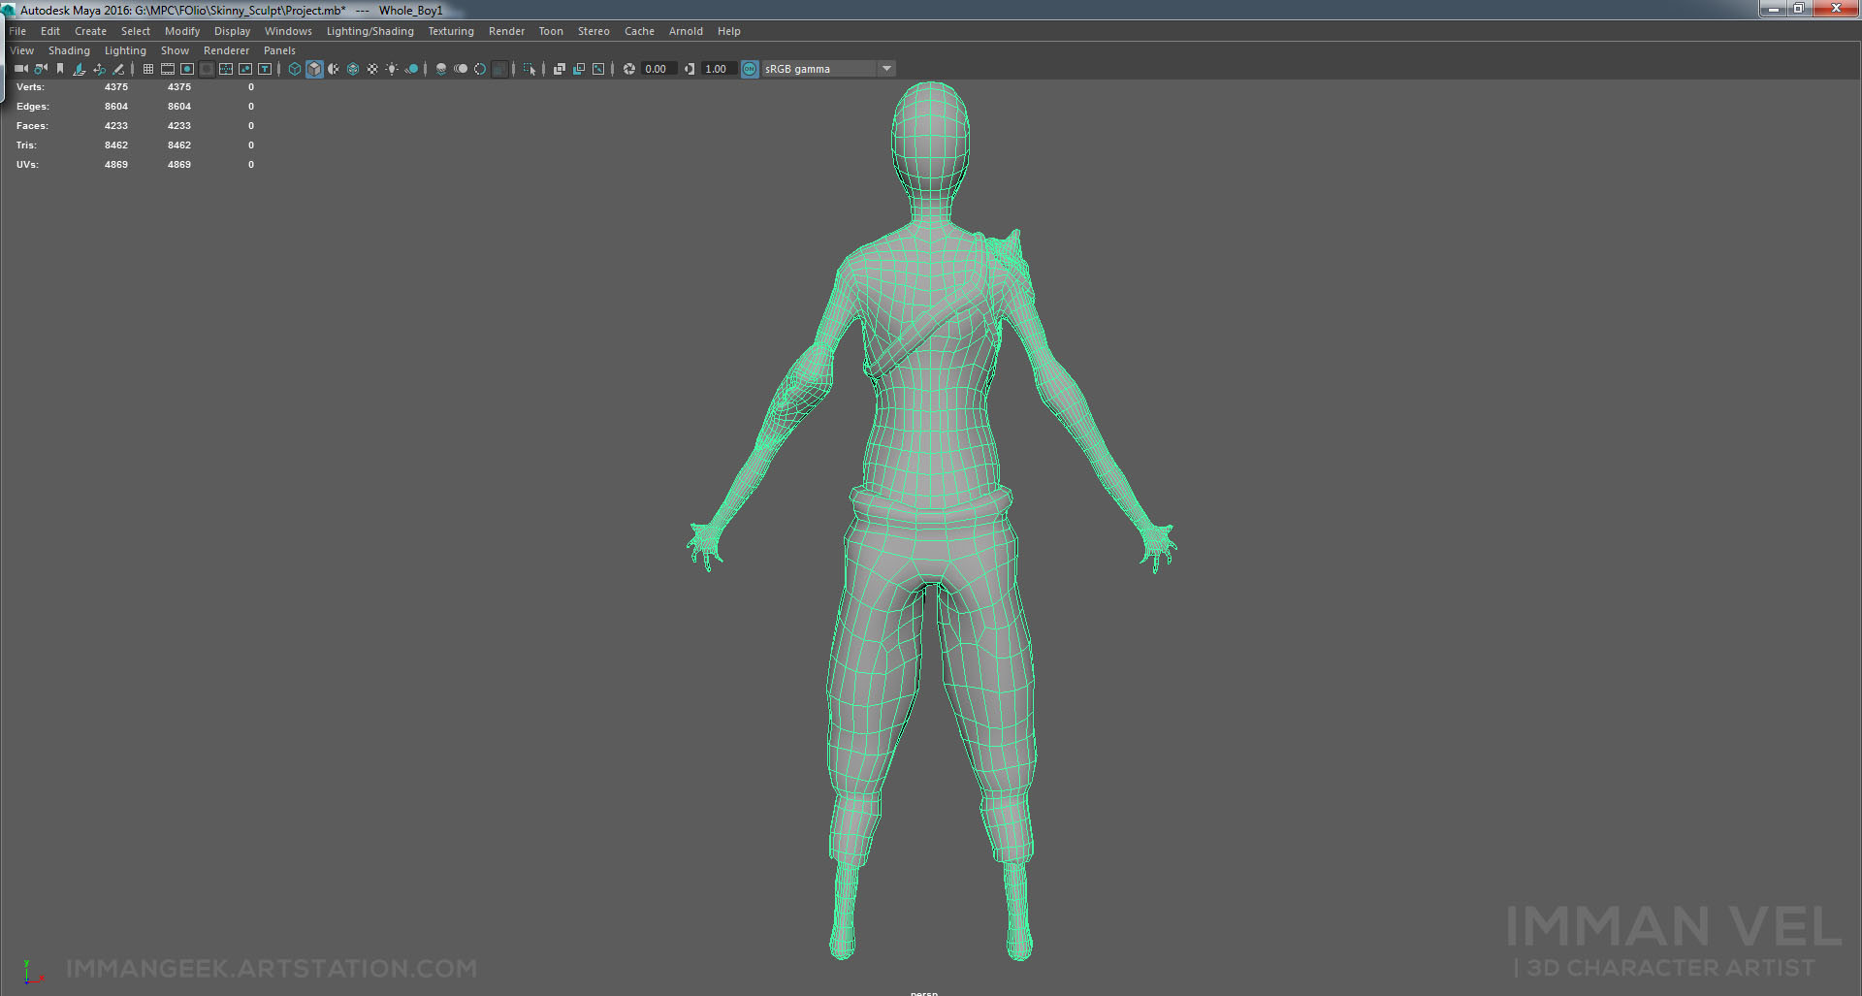Open the Panels menu
The width and height of the screenshot is (1862, 996).
[279, 50]
